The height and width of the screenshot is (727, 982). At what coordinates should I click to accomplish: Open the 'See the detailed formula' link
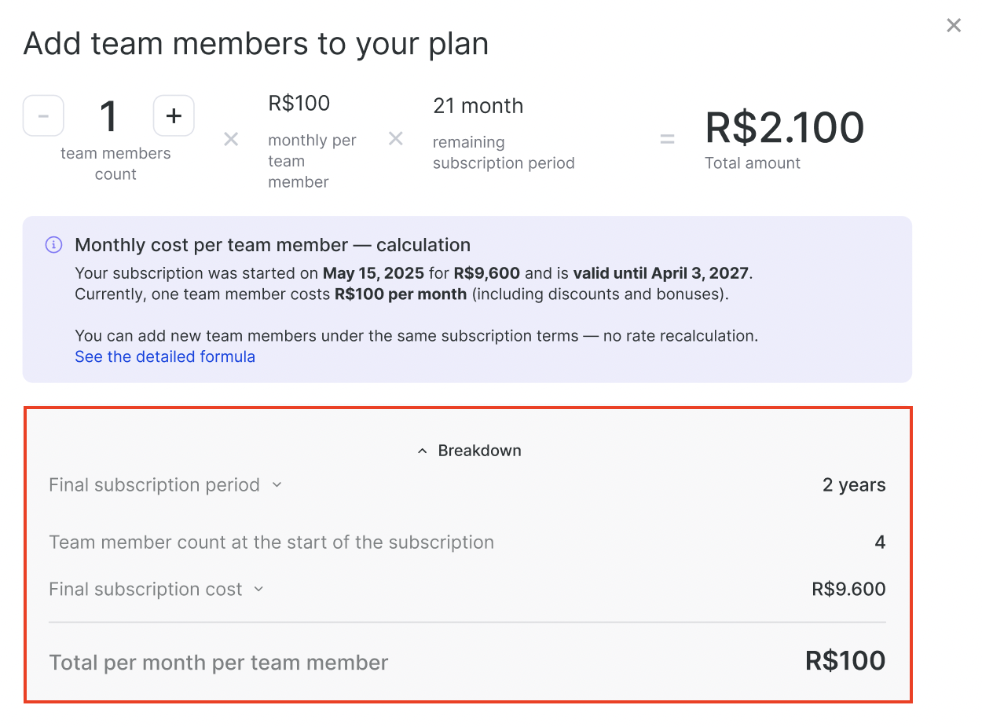click(165, 356)
